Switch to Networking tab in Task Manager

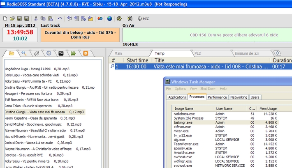pos(239,97)
